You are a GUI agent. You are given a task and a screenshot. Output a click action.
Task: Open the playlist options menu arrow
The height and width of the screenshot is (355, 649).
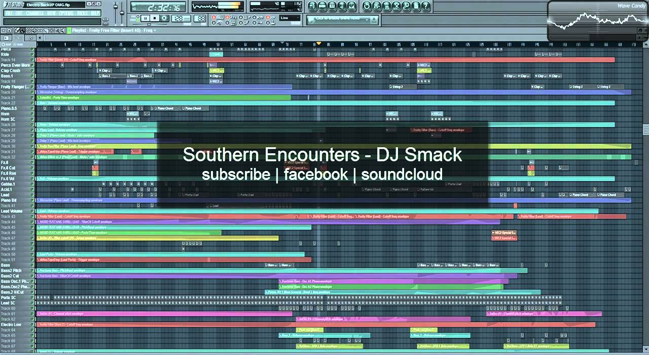[x=3, y=30]
